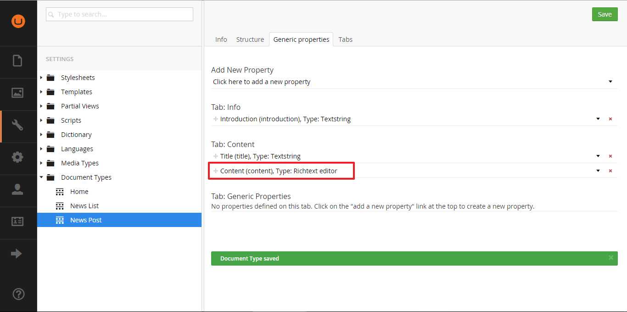This screenshot has height=312, width=627.
Task: Click the 'Tab: Generic Properties' heading
Action: (x=251, y=196)
